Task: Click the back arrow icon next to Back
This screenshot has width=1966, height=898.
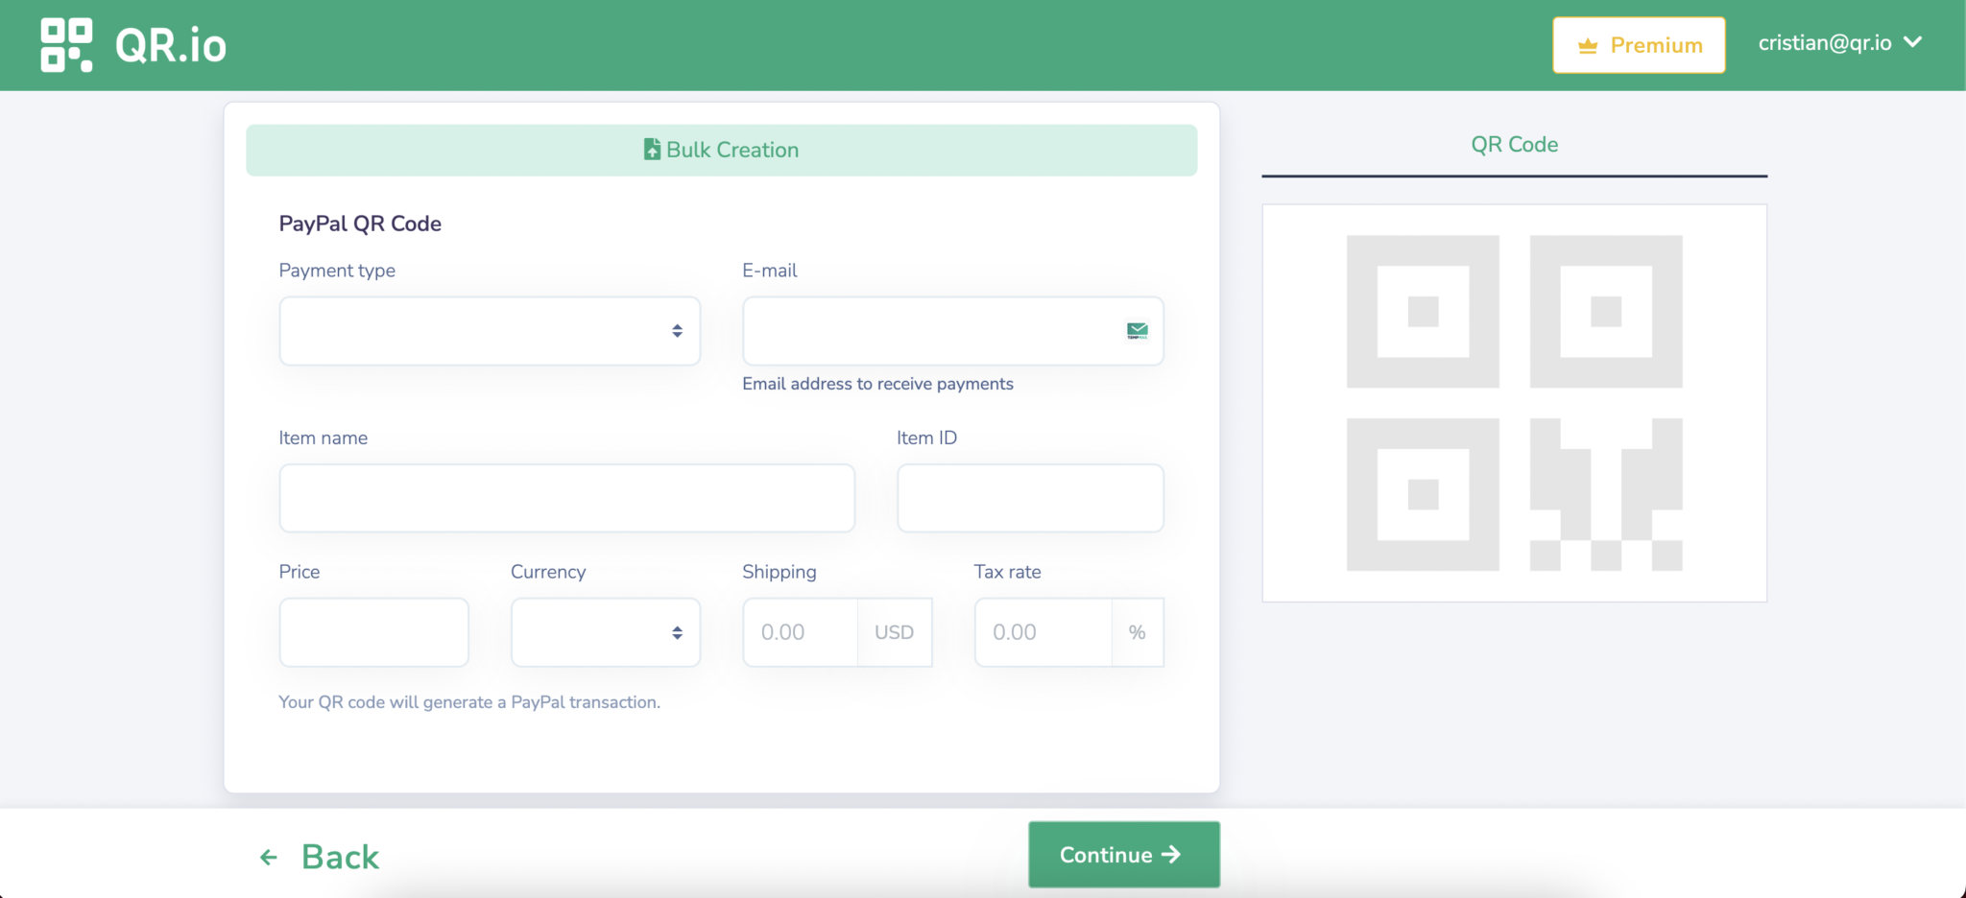Action: click(267, 856)
